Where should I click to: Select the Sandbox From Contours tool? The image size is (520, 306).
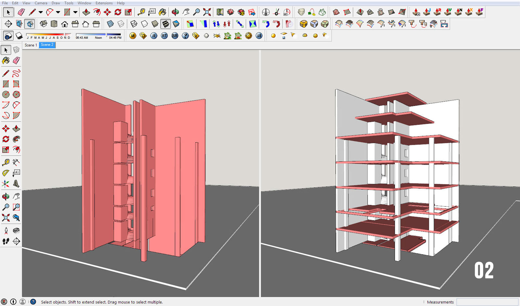pyautogui.click(x=336, y=12)
